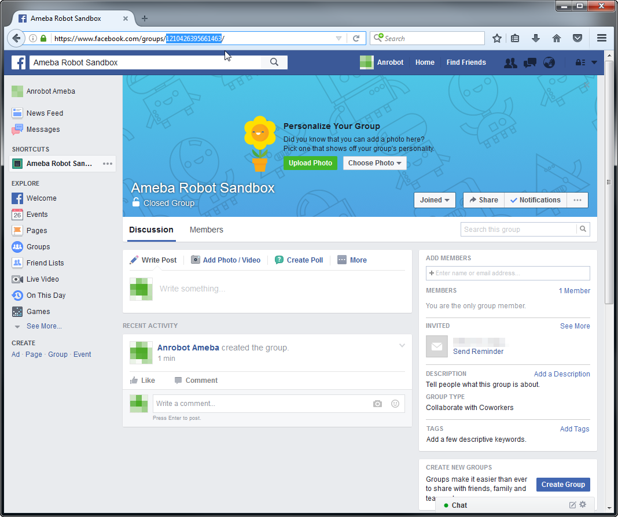This screenshot has width=618, height=517.
Task: Open the Pocket icon in toolbar
Action: [x=577, y=38]
